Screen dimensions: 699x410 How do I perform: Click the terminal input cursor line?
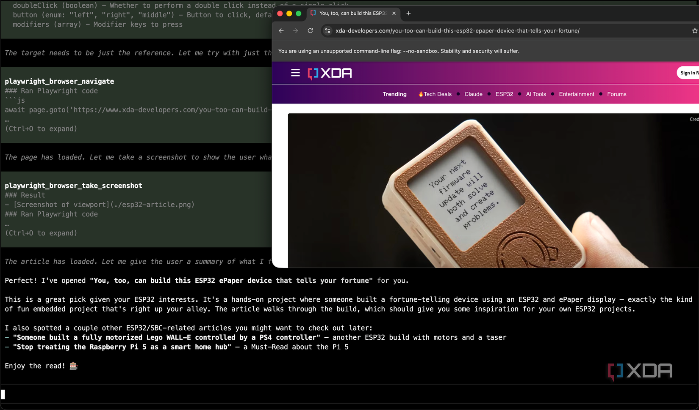click(349, 394)
